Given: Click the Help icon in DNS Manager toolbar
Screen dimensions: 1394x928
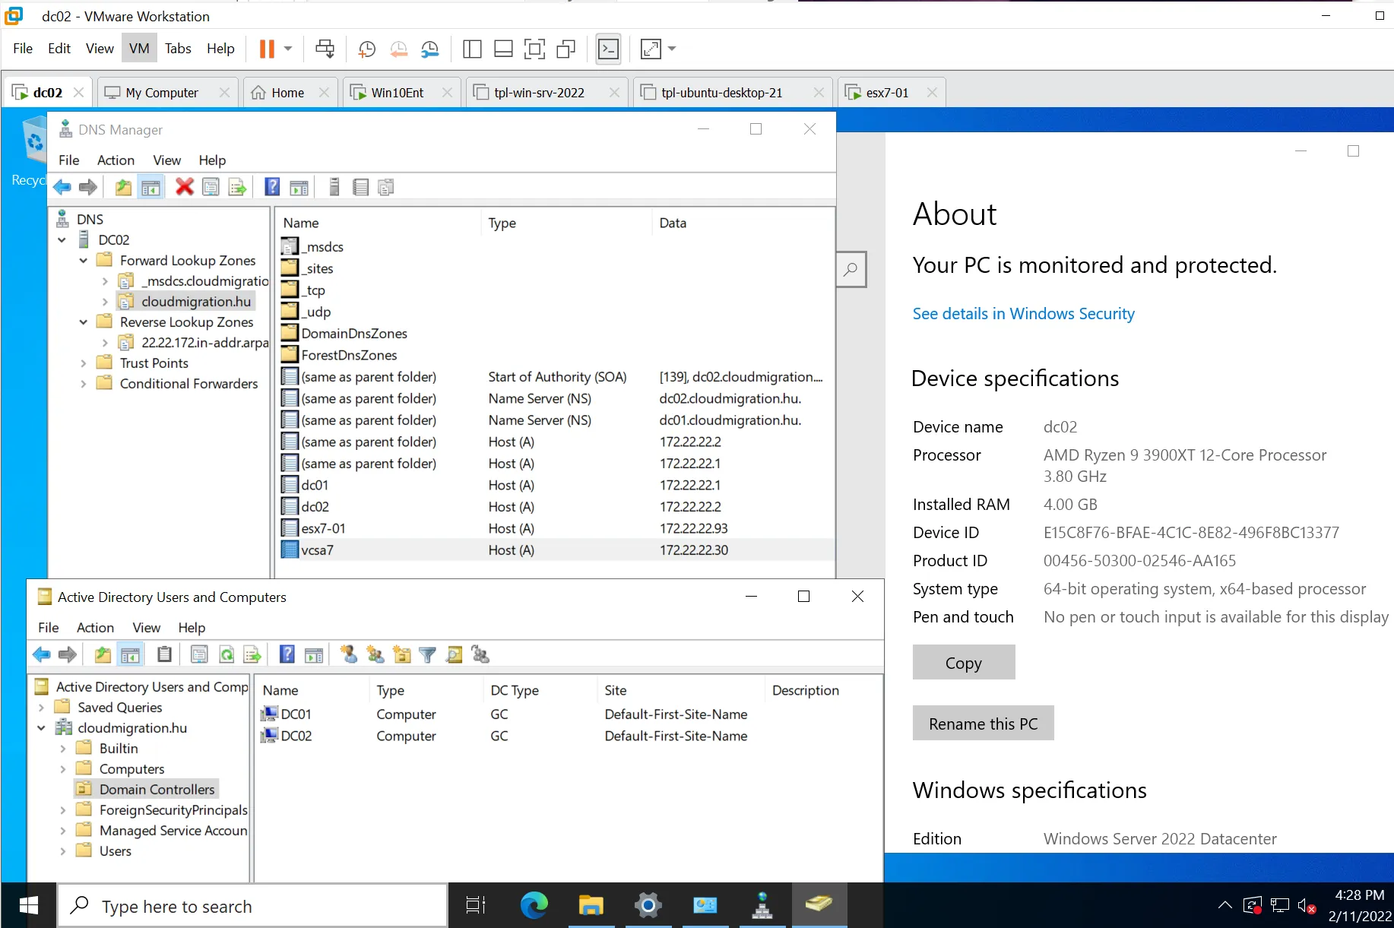Looking at the screenshot, I should click(x=272, y=188).
